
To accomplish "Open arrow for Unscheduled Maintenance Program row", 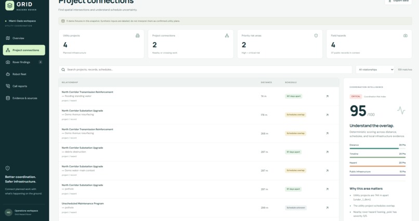I will [x=327, y=207].
